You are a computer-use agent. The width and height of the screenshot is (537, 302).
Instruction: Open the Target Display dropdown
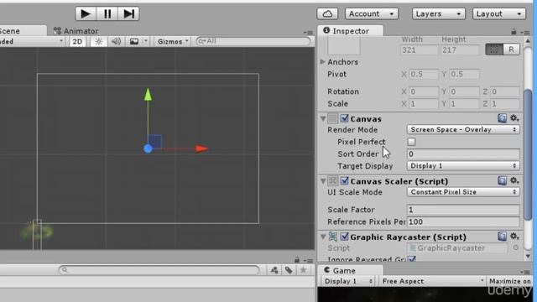(x=463, y=166)
